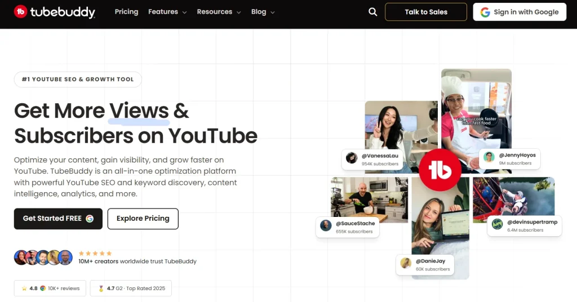577x302 pixels.
Task: Click 10M+ creators worldwide trust TubeBuddy text
Action: [137, 261]
